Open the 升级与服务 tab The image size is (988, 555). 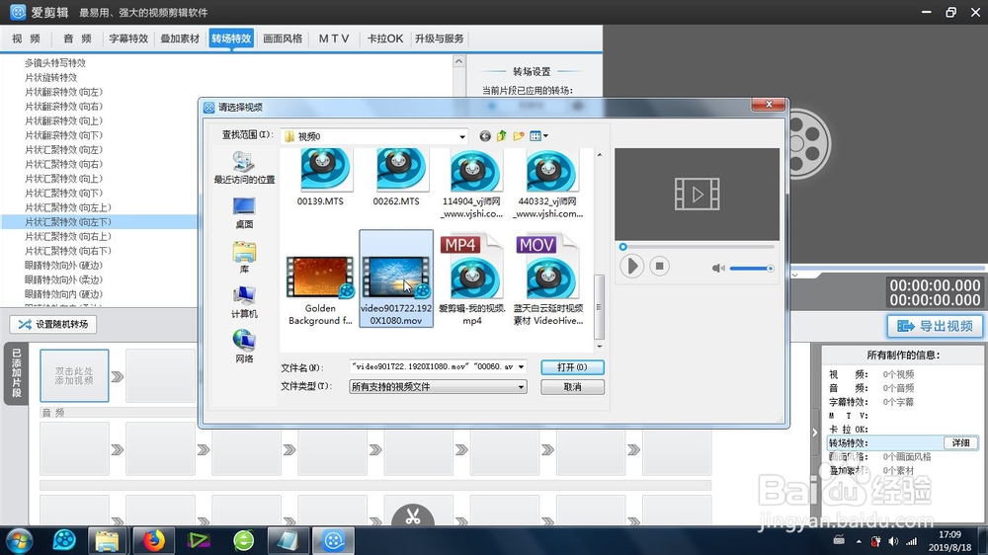click(440, 39)
